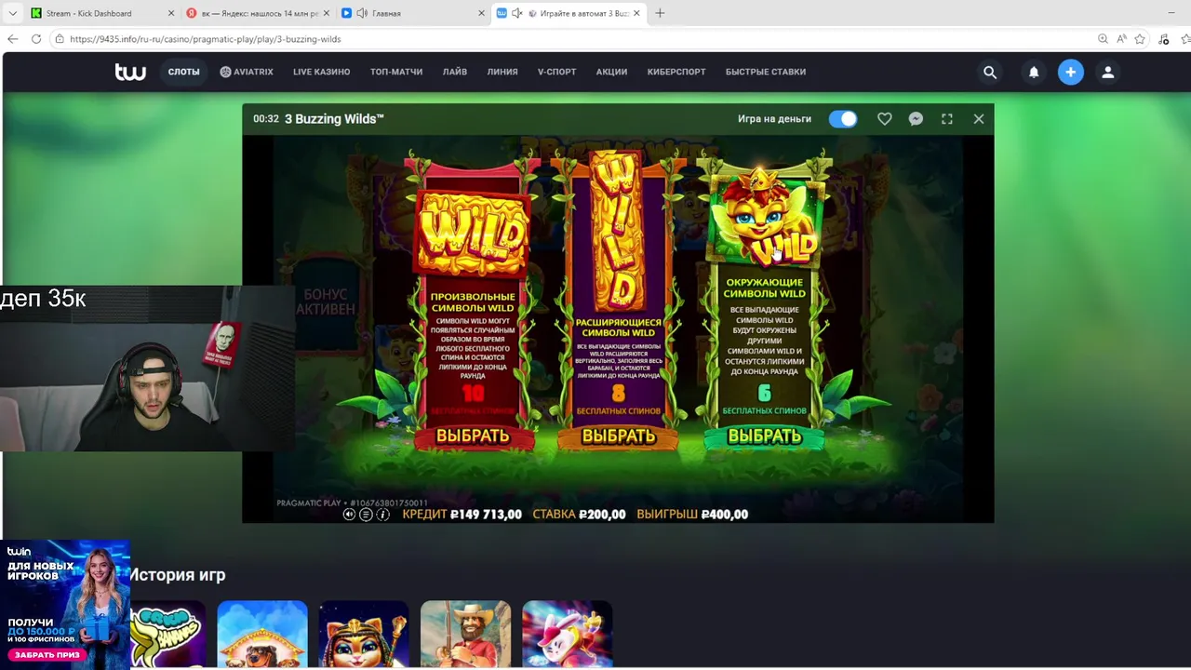This screenshot has width=1191, height=670.
Task: Open the Cleopatra cat slot thumbnail
Action: tap(364, 634)
